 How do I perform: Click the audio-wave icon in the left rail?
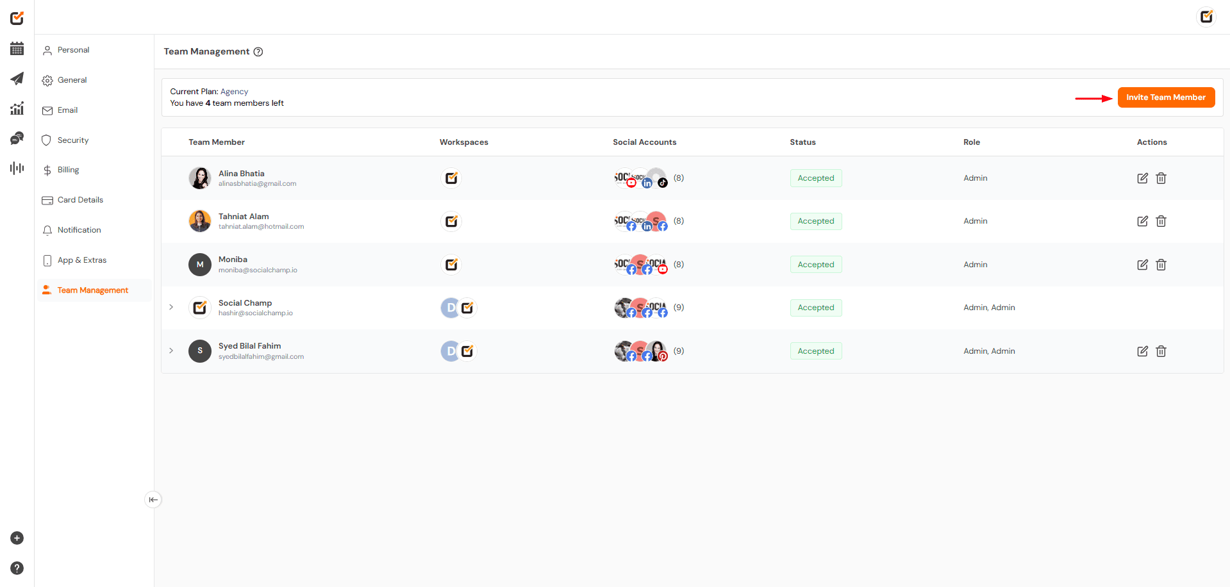[x=17, y=168]
